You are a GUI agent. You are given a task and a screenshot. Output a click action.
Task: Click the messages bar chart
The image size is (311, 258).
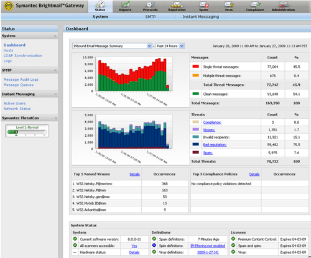point(134,74)
